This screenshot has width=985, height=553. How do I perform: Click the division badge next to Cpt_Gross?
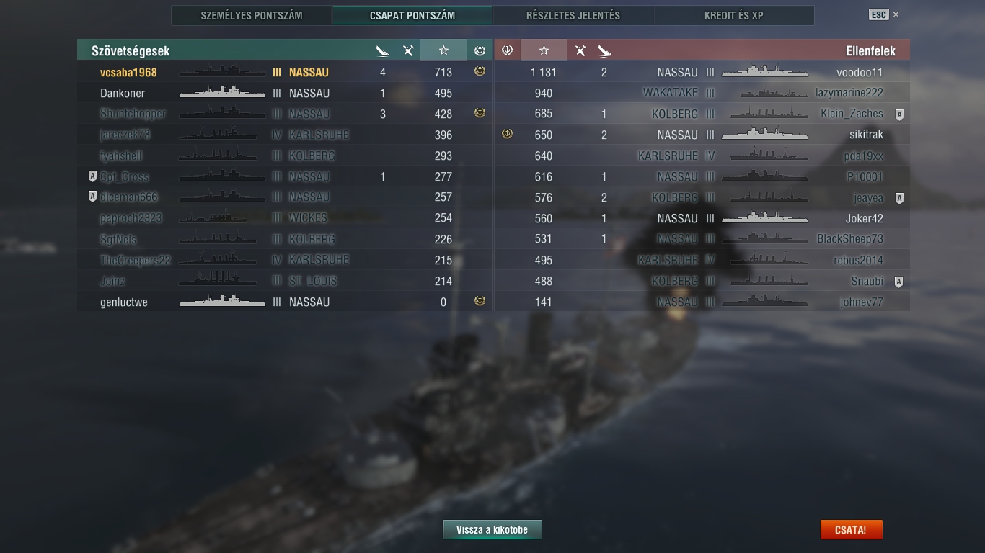92,176
